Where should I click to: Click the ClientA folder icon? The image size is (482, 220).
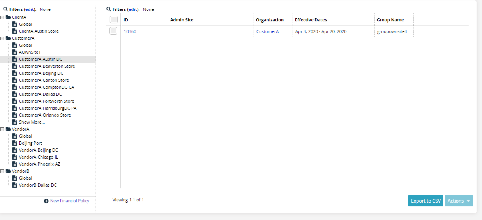[x=8, y=17]
